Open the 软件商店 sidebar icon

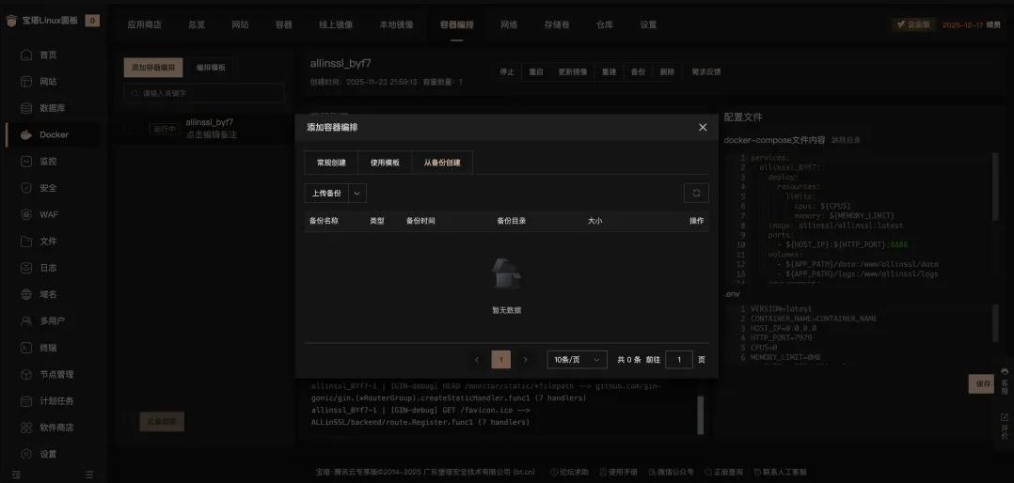(x=26, y=428)
